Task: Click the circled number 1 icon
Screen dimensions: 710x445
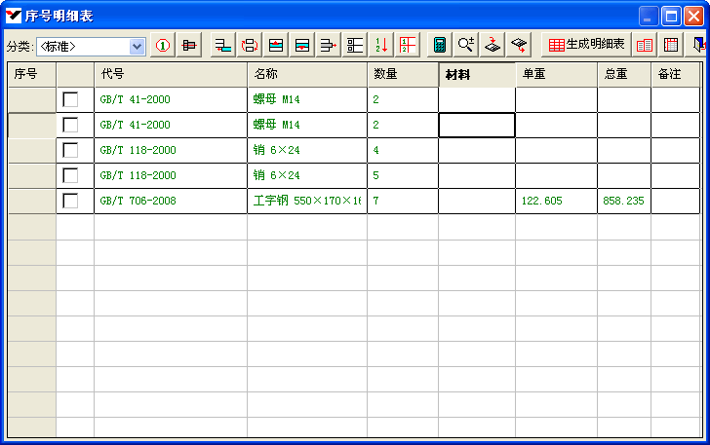Action: pyautogui.click(x=163, y=45)
